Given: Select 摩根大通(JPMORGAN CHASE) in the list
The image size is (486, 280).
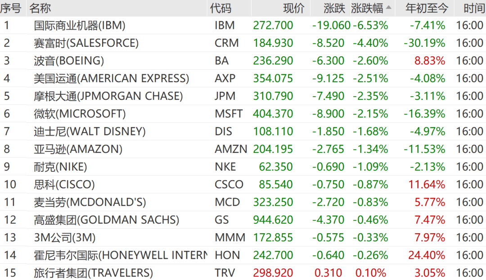Looking at the screenshot, I should 108,96.
